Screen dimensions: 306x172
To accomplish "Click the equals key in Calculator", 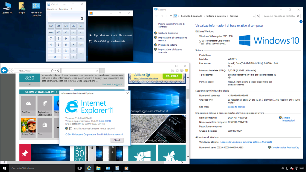I will tap(81, 54).
